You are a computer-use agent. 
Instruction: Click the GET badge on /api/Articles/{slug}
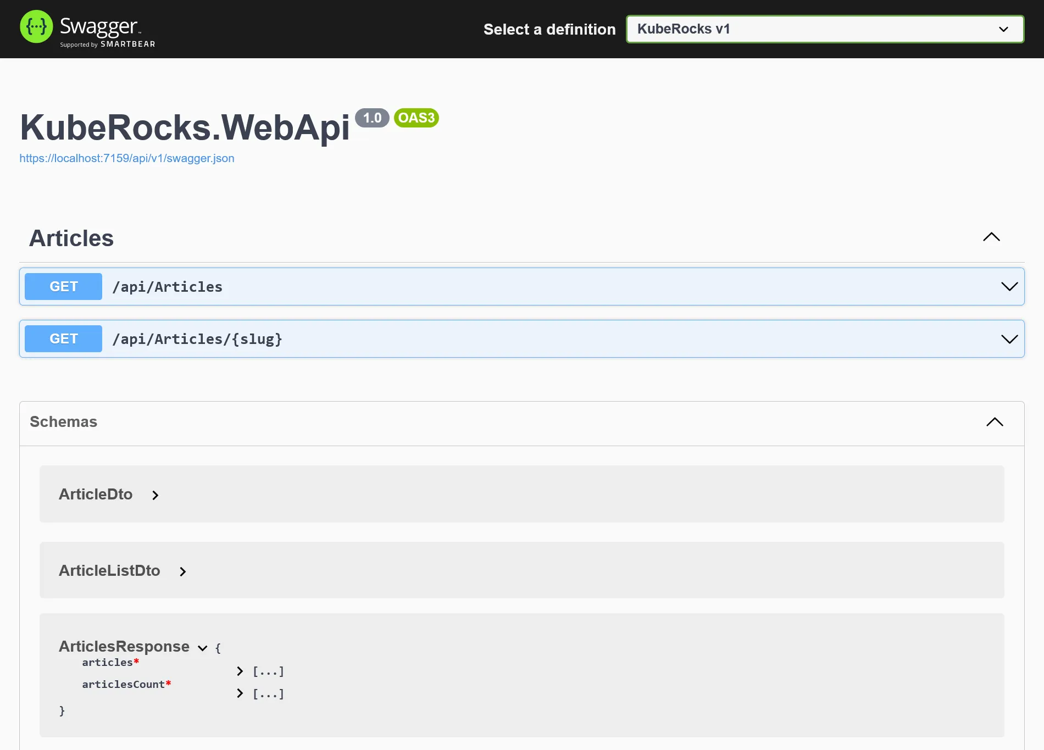(63, 338)
